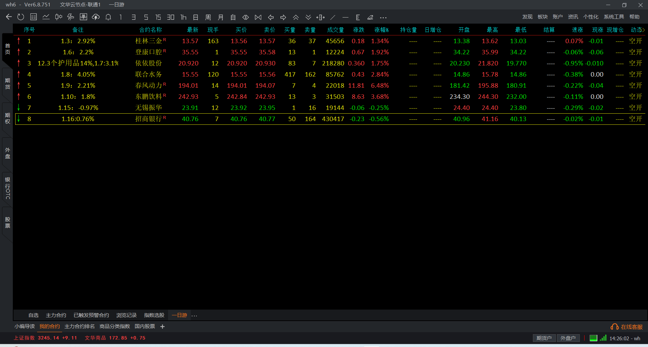
Task: Open 在线客服 online support link
Action: [x=627, y=327]
